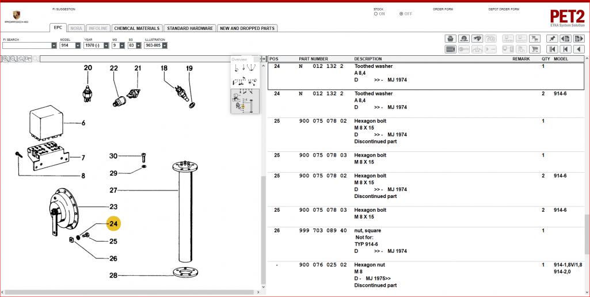Select the second overview thumbnail
The height and width of the screenshot is (297, 590).
tap(245, 81)
